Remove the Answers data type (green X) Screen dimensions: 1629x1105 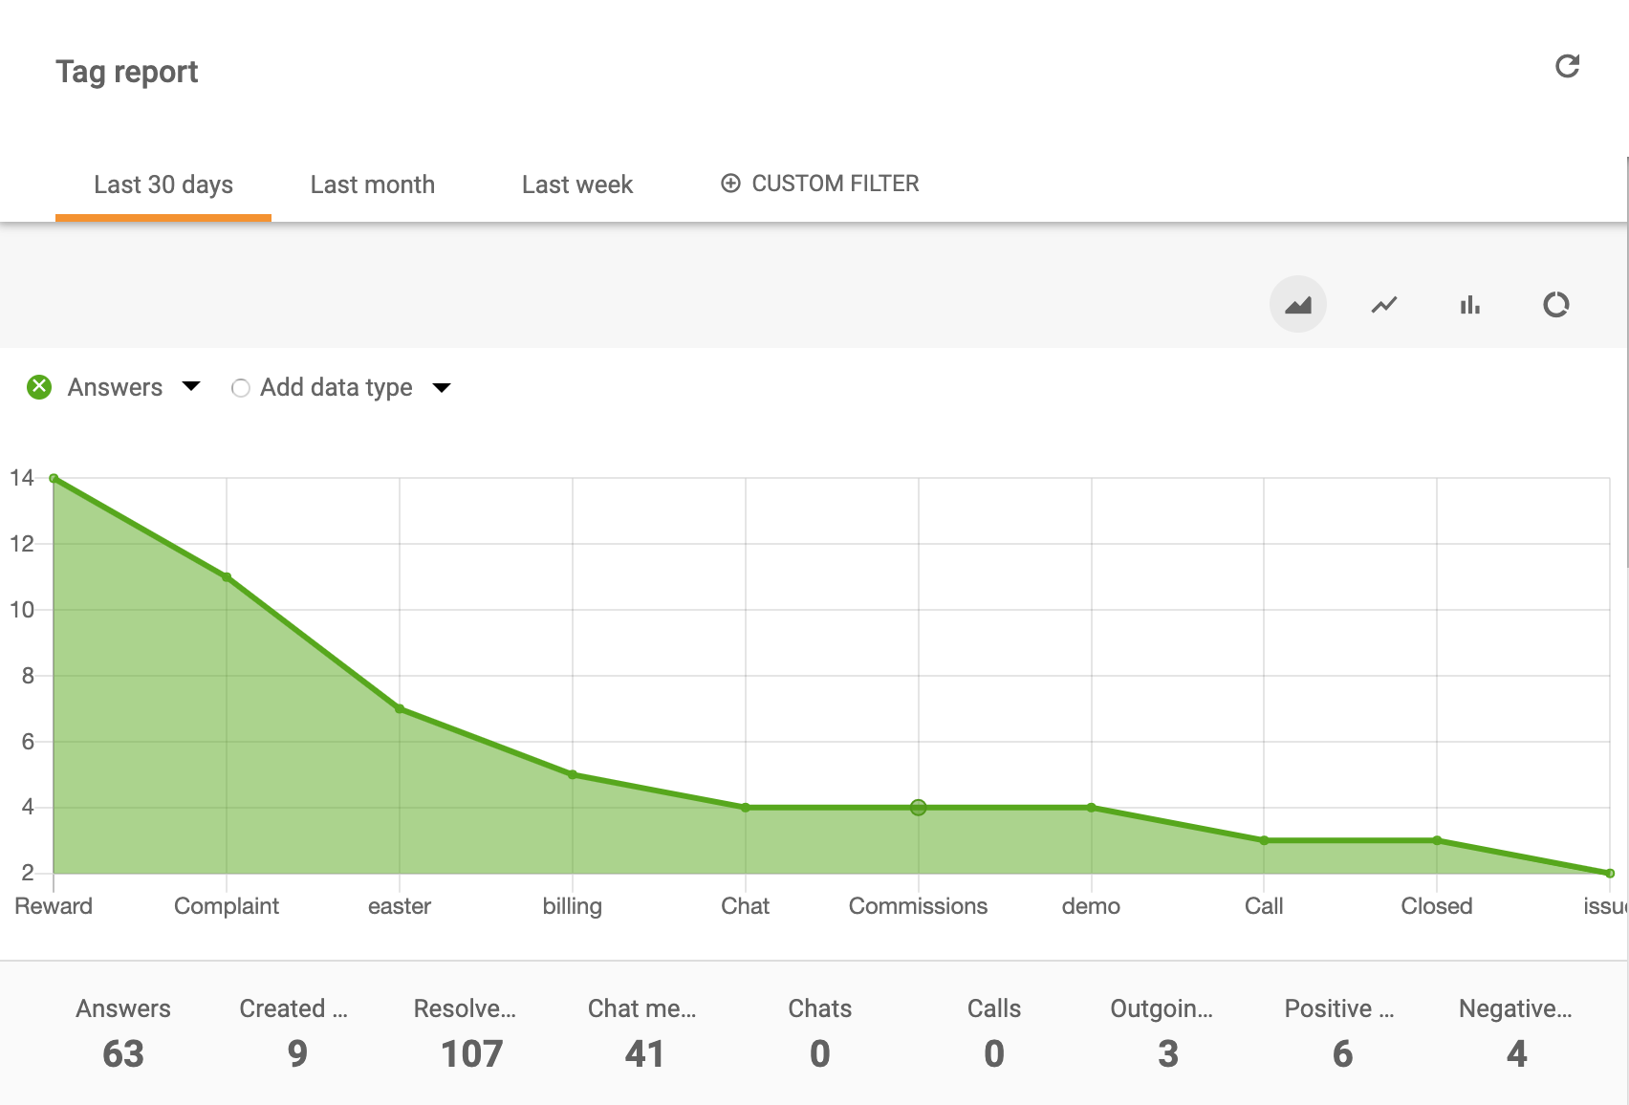39,387
